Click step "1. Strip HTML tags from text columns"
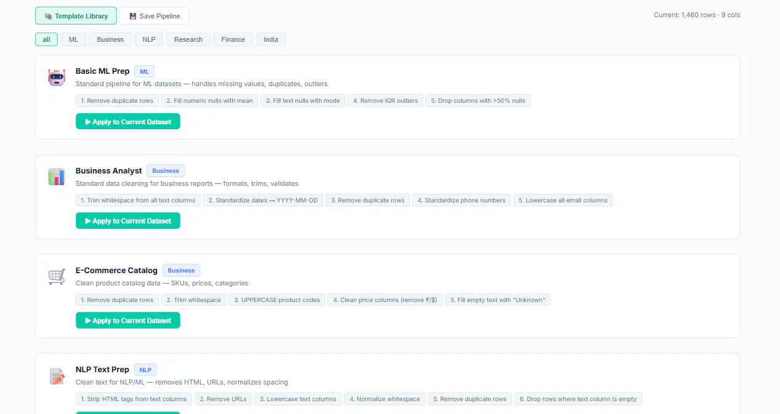Image resolution: width=780 pixels, height=414 pixels. (x=134, y=399)
